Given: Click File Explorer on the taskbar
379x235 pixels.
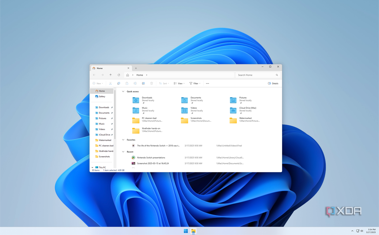Looking at the screenshot, I should point(193,231).
